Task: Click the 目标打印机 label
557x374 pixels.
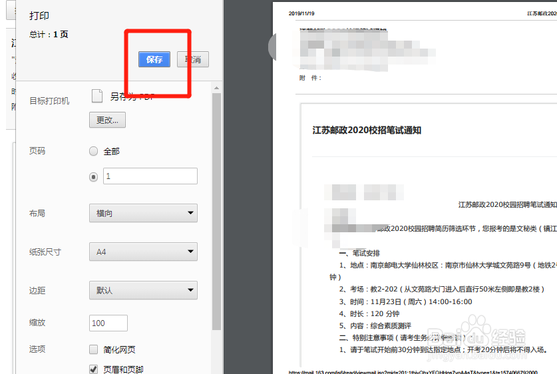Action: [49, 101]
